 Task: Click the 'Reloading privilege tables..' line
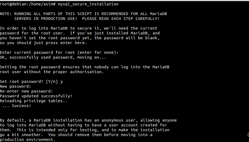point(34,101)
